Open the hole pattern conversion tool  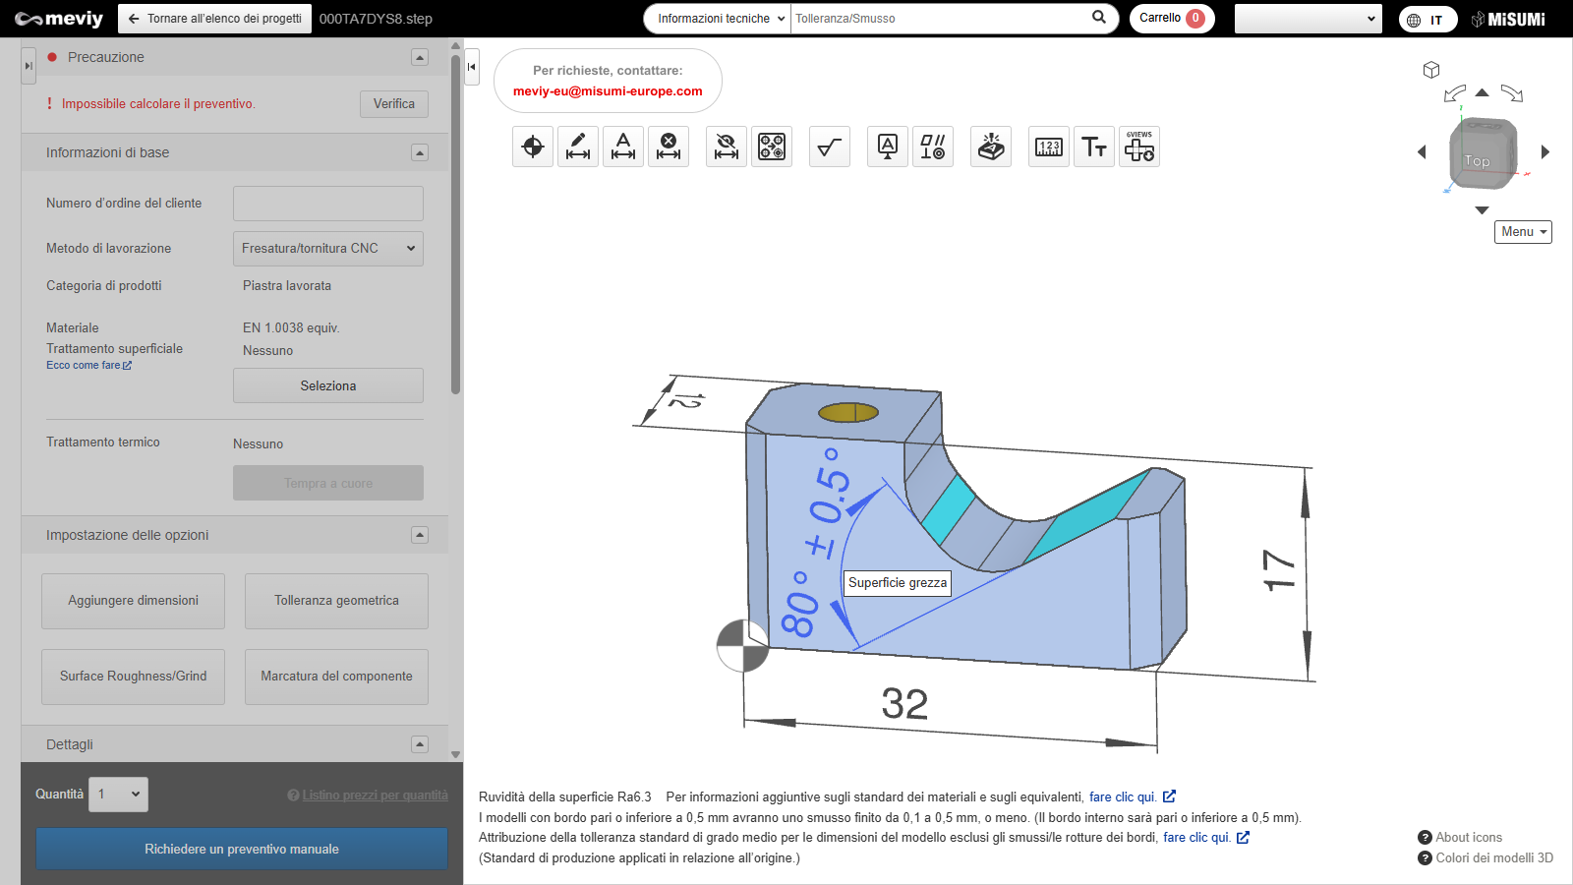point(772,147)
